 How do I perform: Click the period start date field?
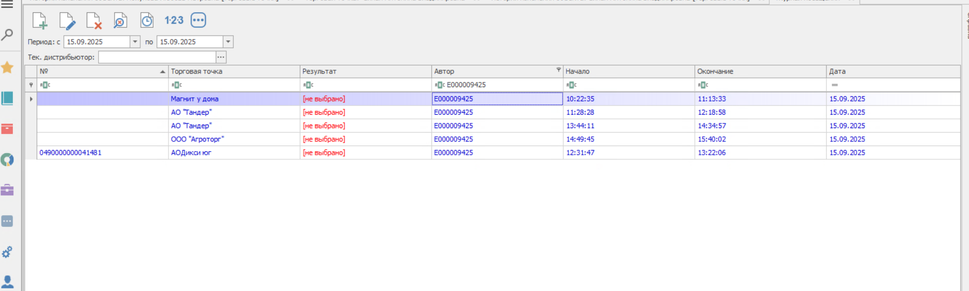97,42
